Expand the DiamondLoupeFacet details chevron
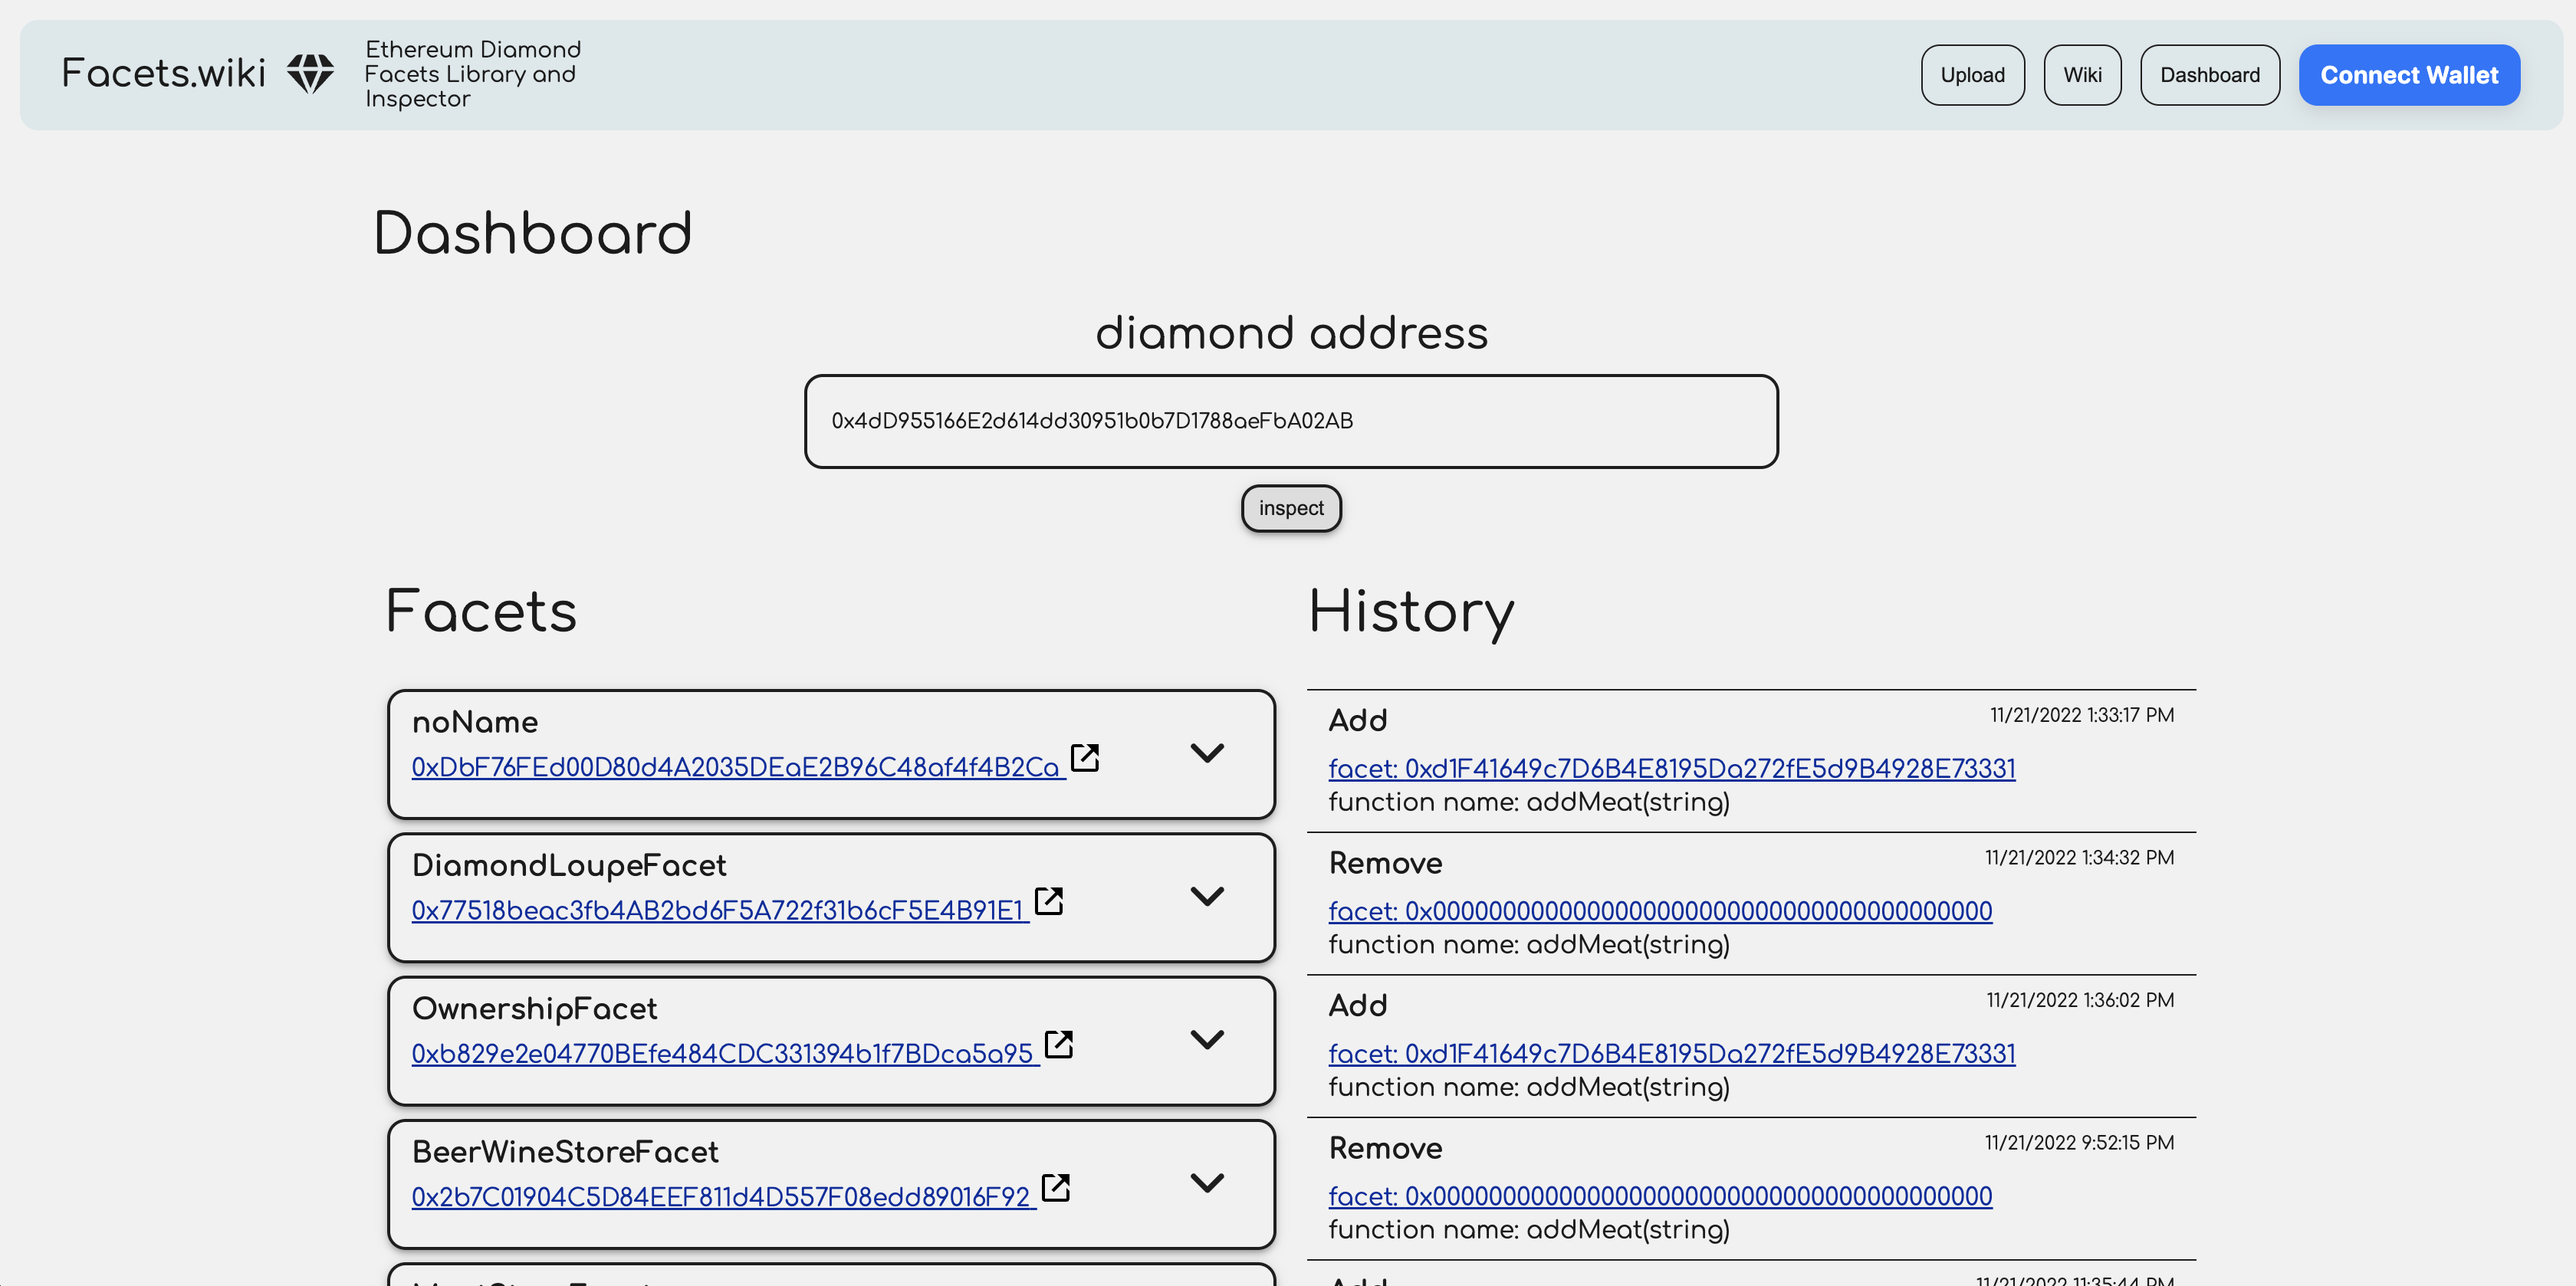 tap(1207, 896)
